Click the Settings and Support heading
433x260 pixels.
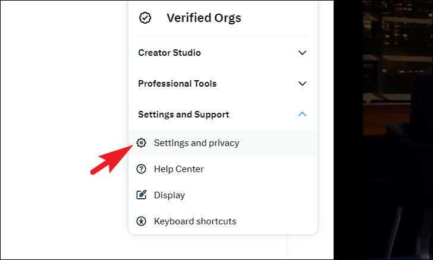coord(183,115)
